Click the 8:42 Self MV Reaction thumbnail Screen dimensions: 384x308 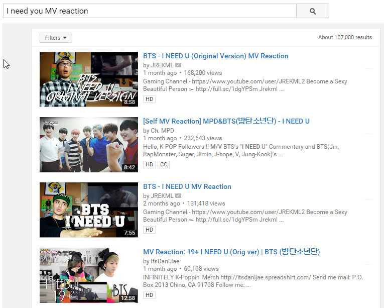click(x=89, y=144)
